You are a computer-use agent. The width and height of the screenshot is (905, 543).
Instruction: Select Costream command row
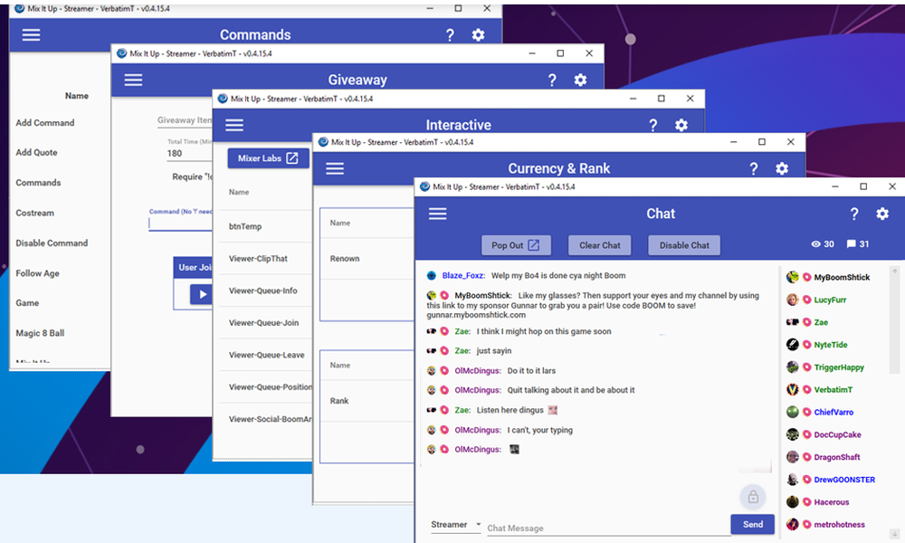coord(34,213)
